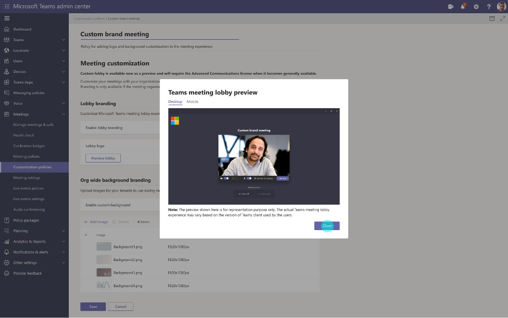Click the Preview lobby button
This screenshot has width=508, height=318.
(x=103, y=158)
